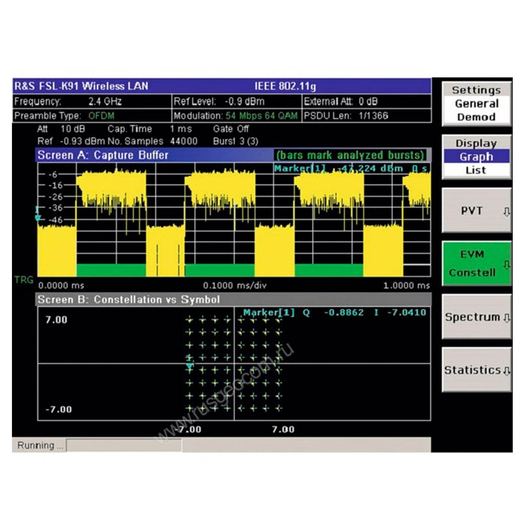530x530 pixels.
Task: Expand the EVM Constell submenu arrow
Action: (507, 265)
